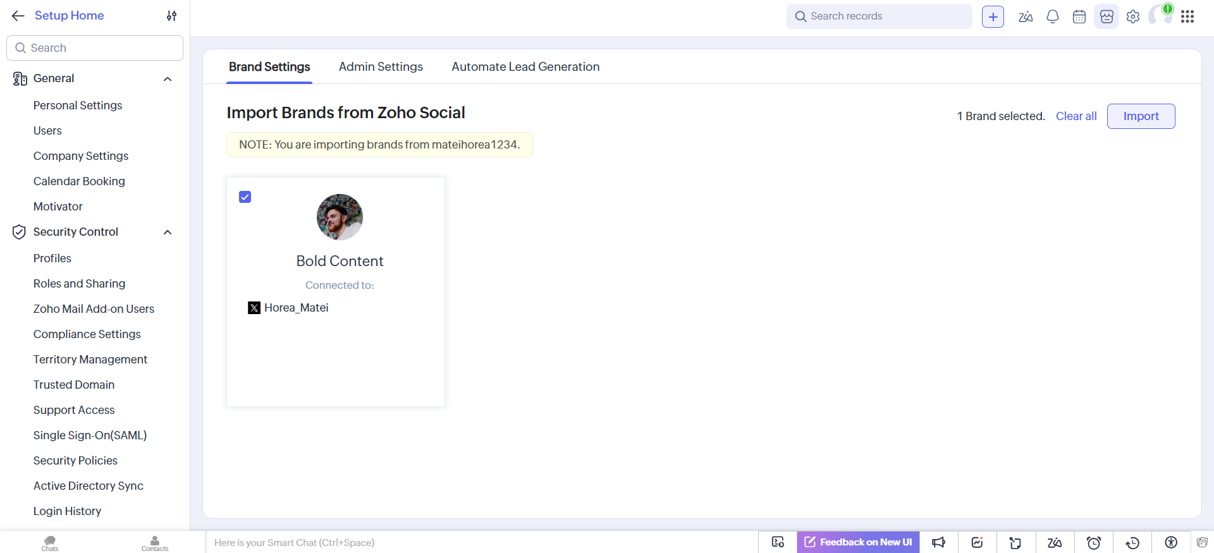Click the X icon next to Horea_Matei
1214x553 pixels.
click(x=254, y=308)
